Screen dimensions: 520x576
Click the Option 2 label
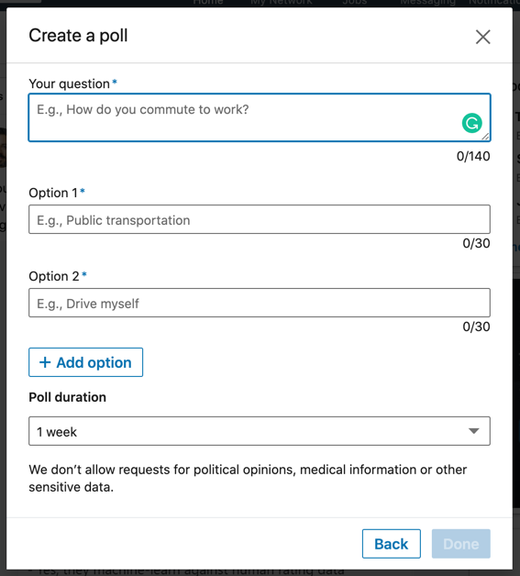point(54,276)
